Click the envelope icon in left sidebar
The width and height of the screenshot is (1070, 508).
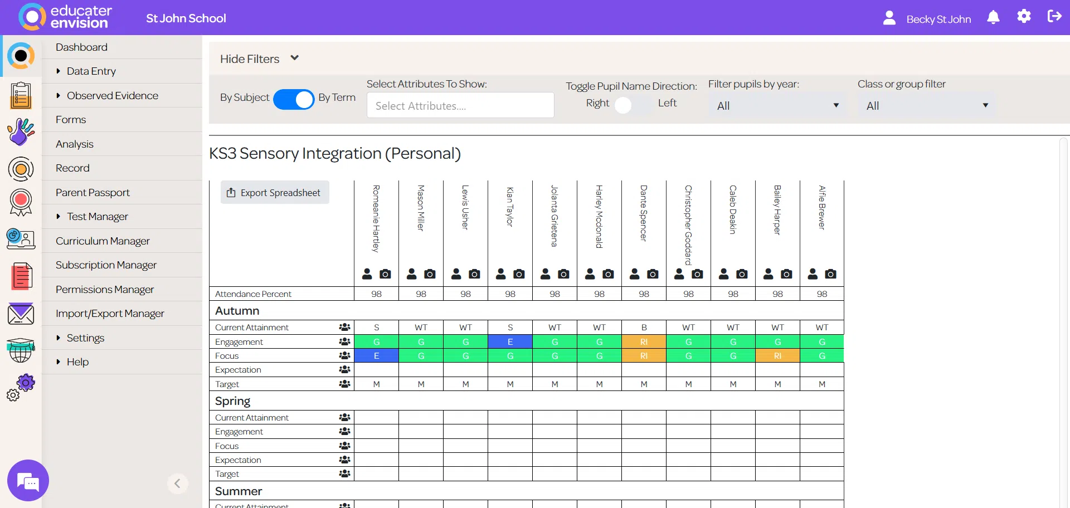point(21,314)
